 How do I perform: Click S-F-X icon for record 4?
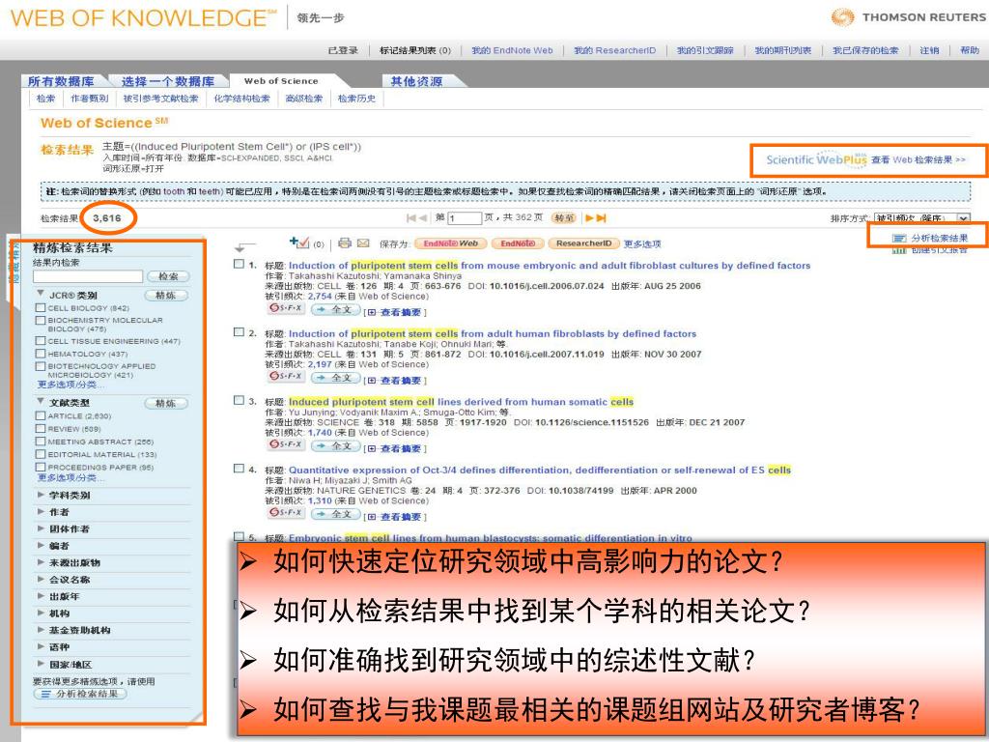(286, 513)
